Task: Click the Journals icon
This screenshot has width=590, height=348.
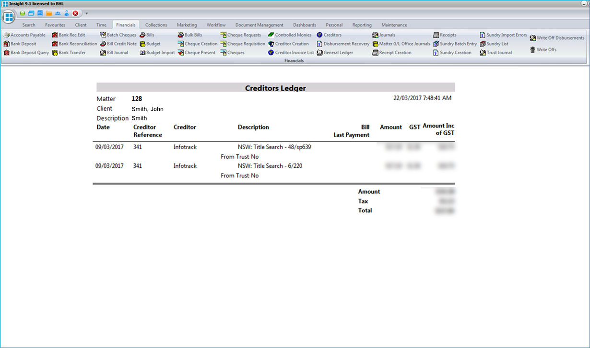Action: pos(375,35)
